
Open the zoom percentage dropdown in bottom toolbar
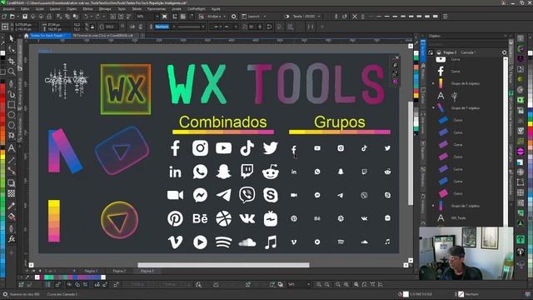click(309, 284)
